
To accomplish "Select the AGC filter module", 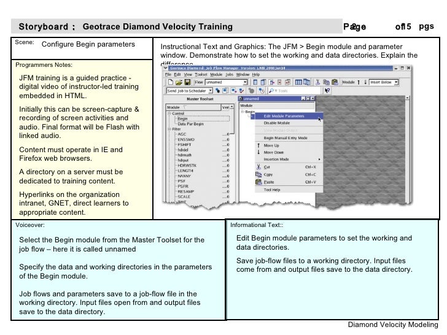I will click(182, 134).
